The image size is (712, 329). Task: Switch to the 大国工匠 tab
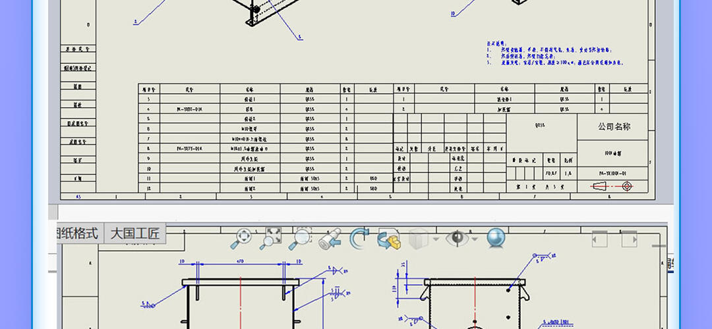coord(135,234)
